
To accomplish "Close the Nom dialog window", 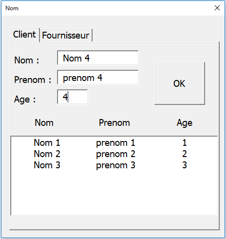I will coord(217,8).
